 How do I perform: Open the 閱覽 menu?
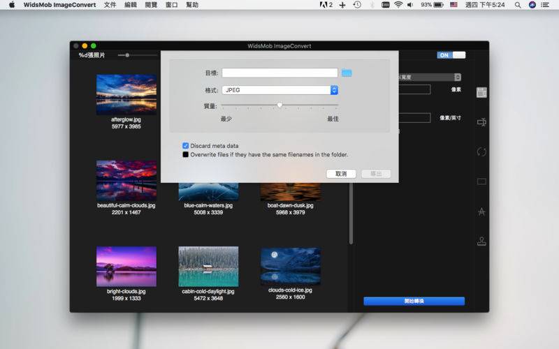click(x=151, y=5)
